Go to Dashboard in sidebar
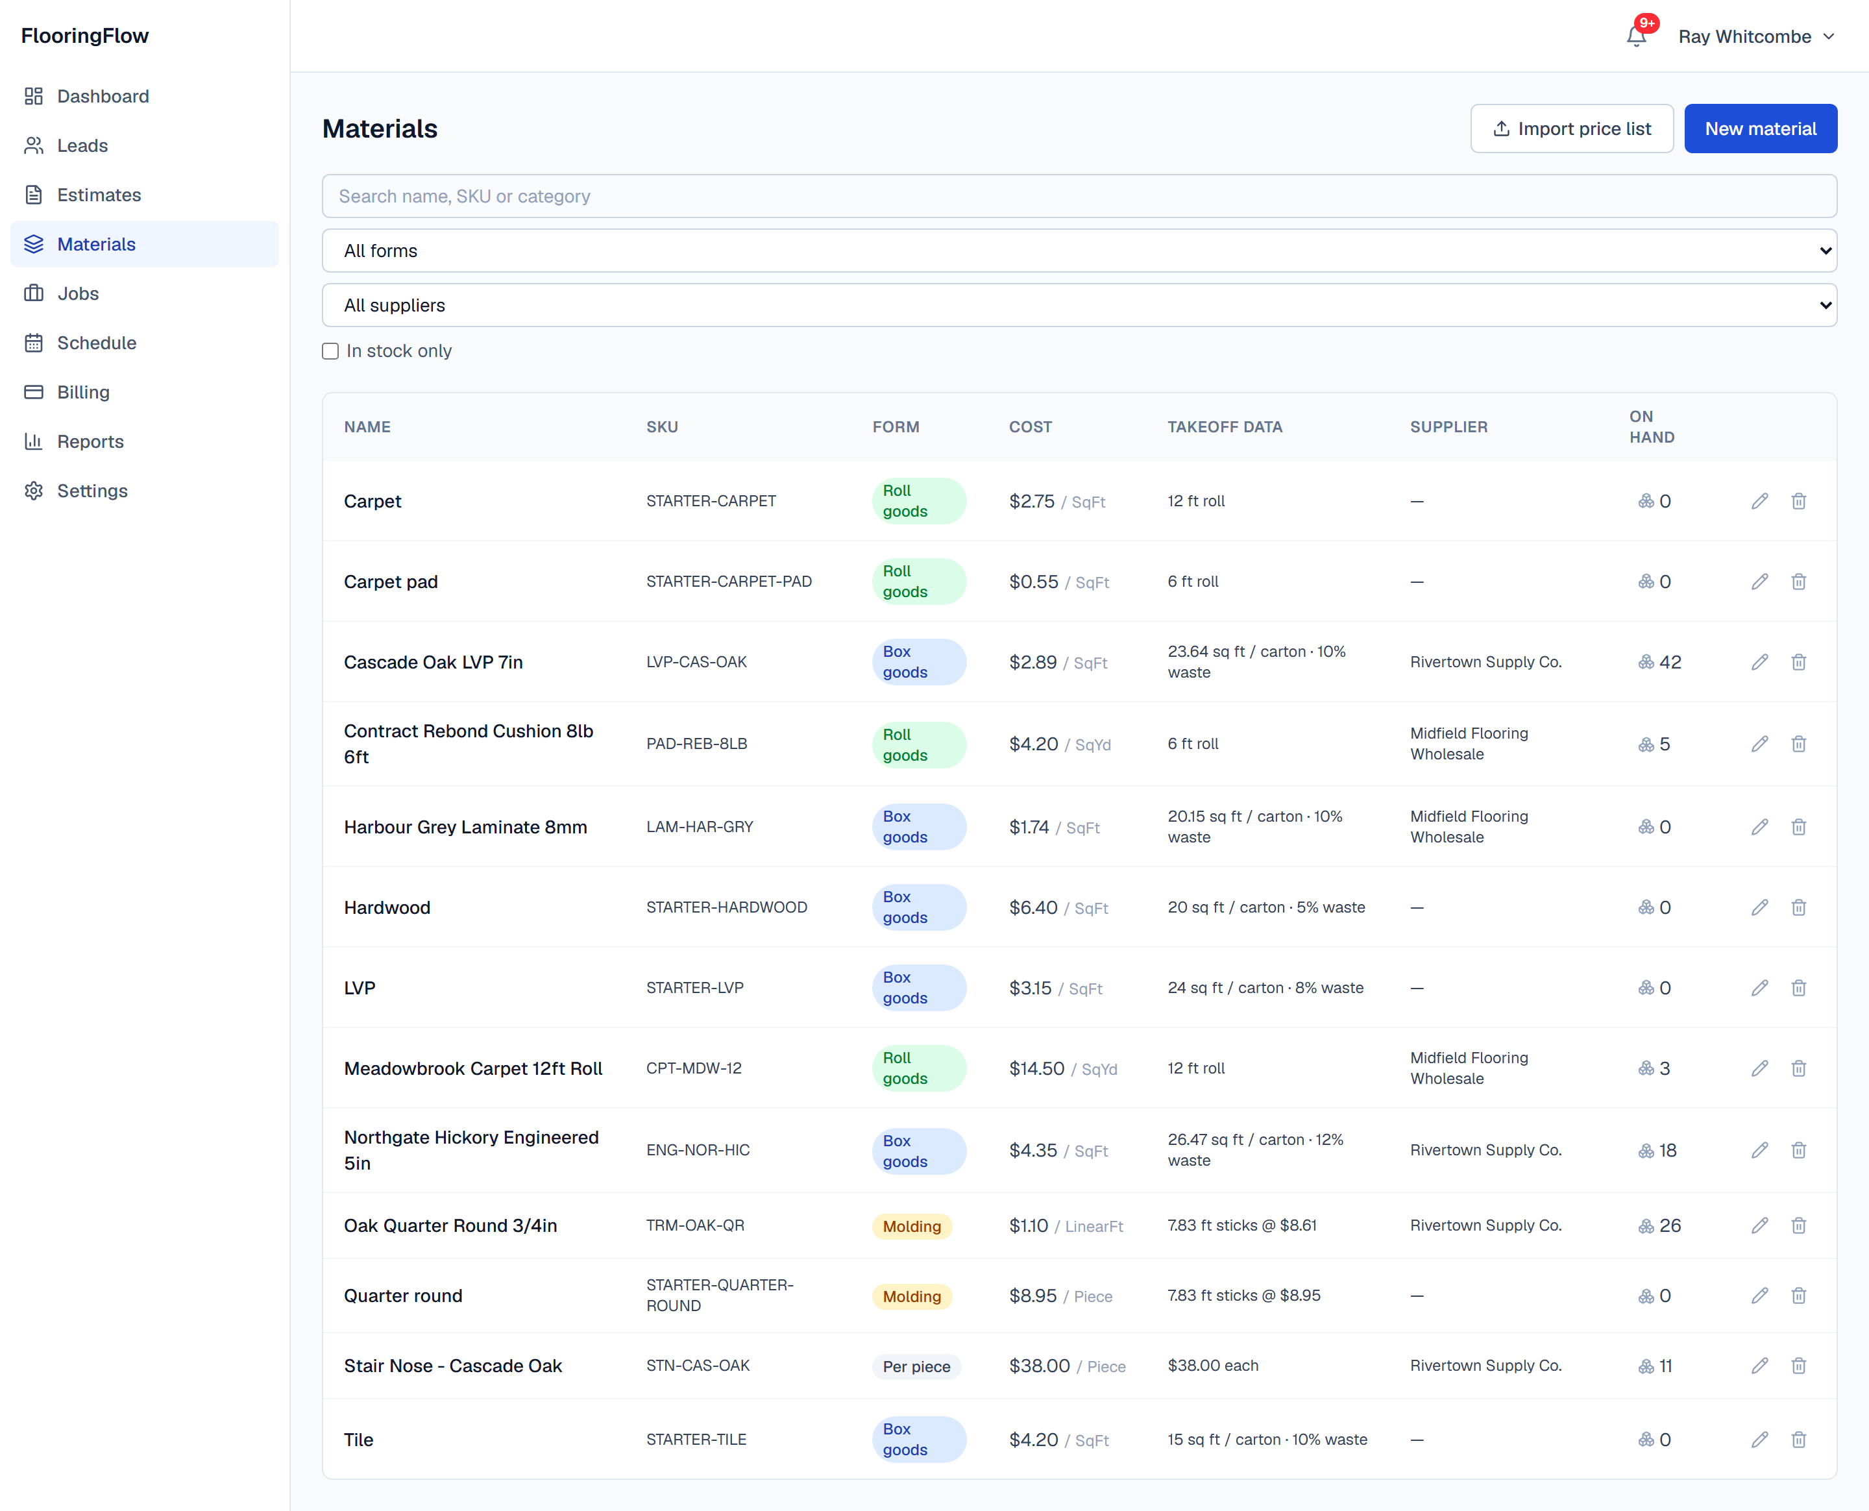 [145, 97]
